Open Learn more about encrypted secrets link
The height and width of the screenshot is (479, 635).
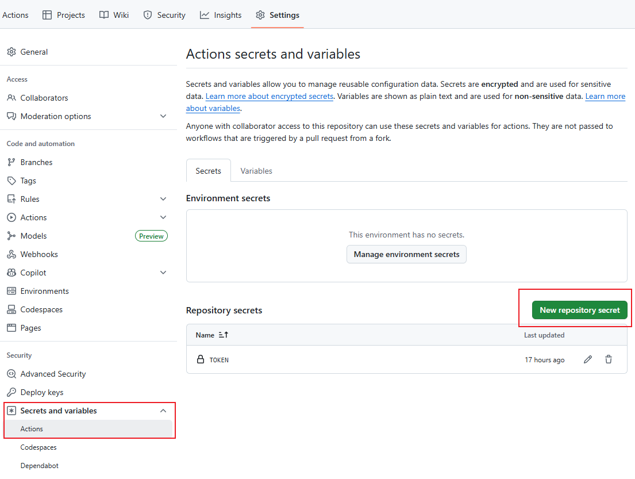pyautogui.click(x=269, y=96)
